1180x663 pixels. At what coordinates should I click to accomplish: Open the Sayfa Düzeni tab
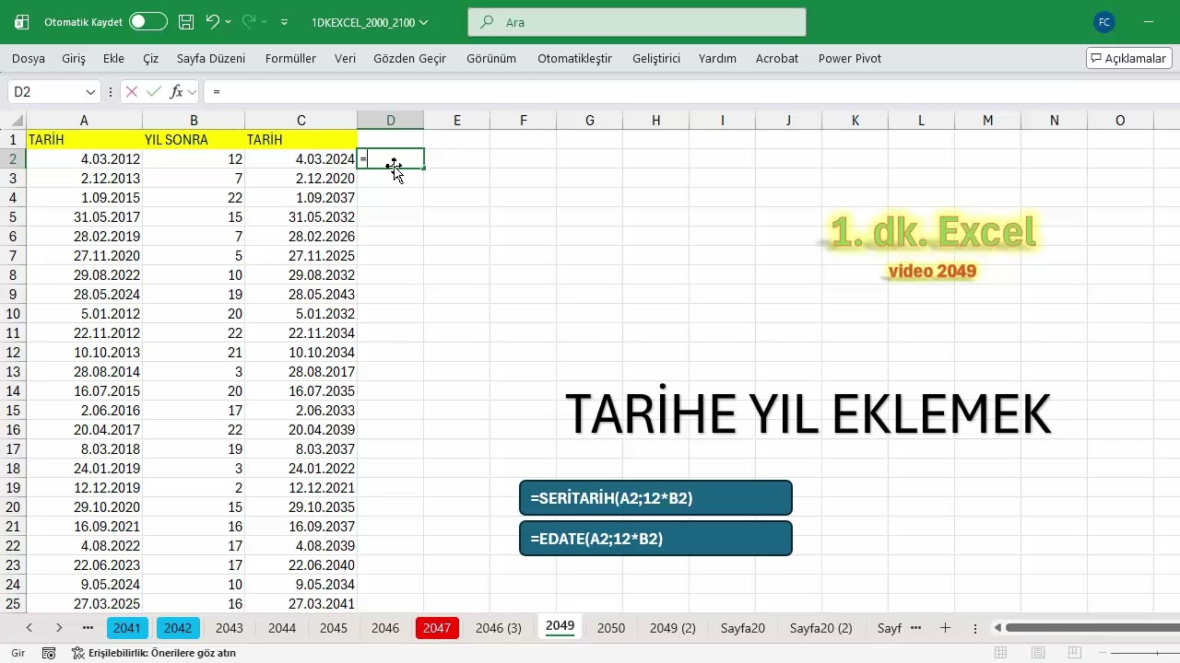tap(211, 58)
